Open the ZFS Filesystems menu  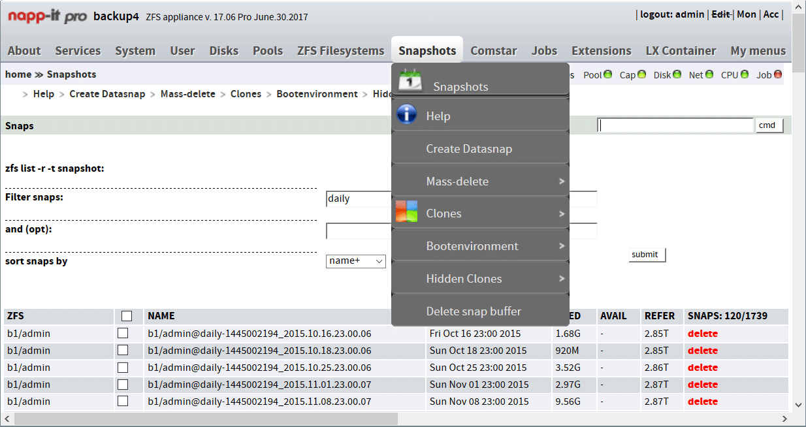click(341, 51)
